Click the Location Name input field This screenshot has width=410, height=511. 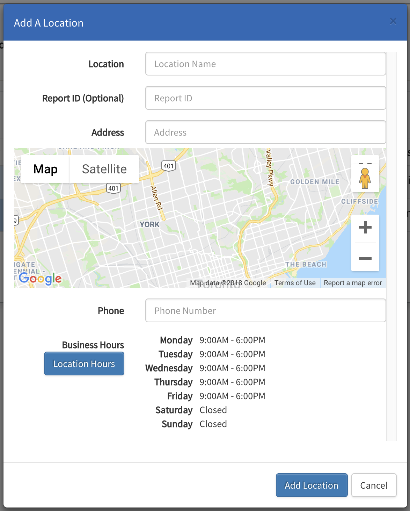click(265, 64)
